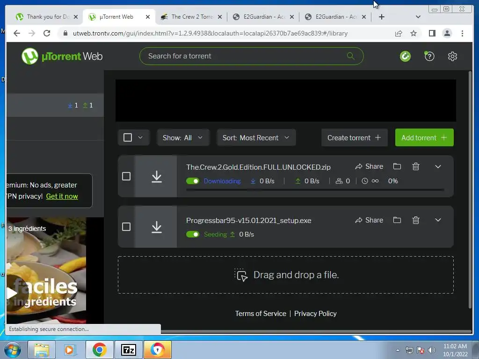Click the Drag and drop a file area
479x359 pixels.
click(x=286, y=275)
